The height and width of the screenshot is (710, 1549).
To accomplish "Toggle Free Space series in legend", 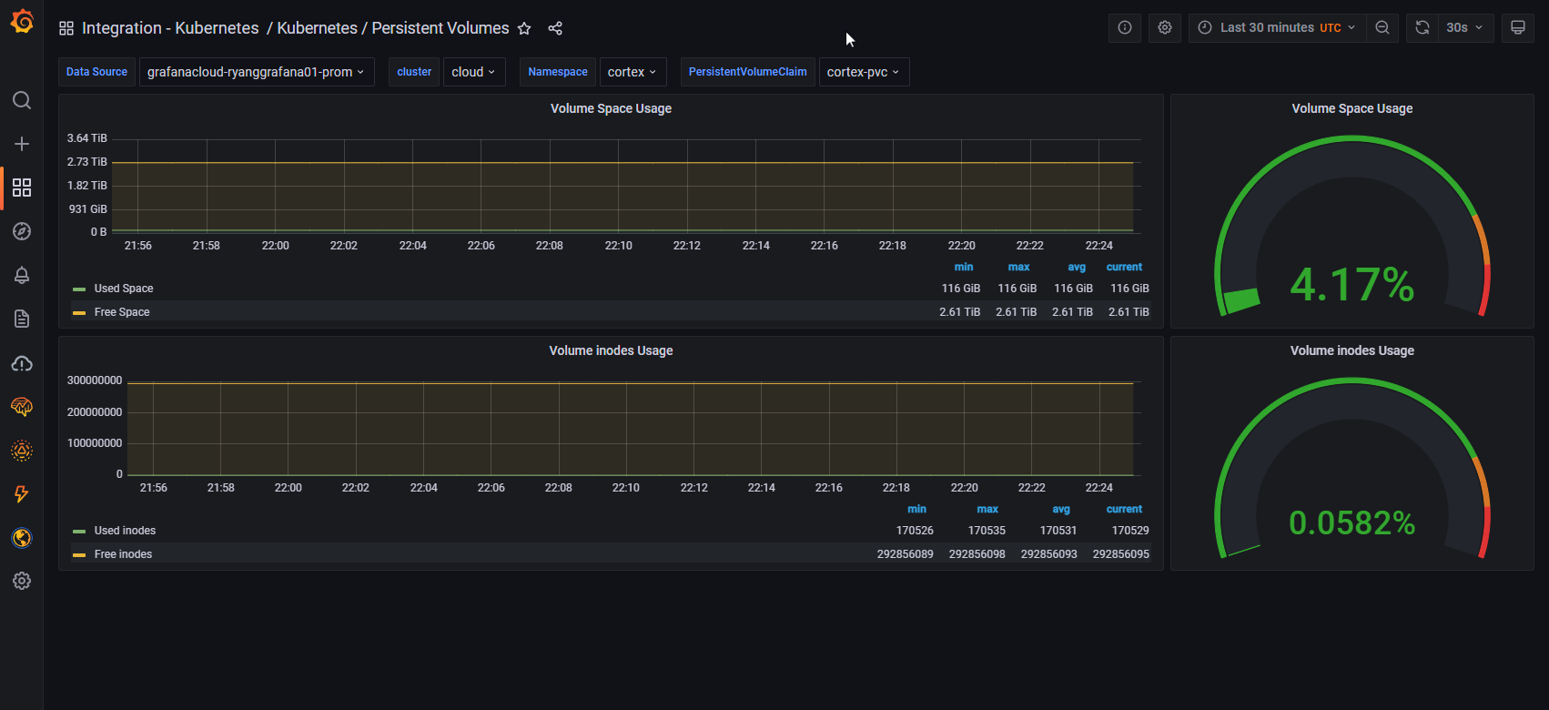I will pyautogui.click(x=122, y=312).
